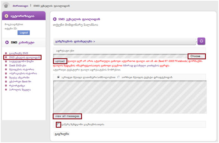This screenshot has width=219, height=143.
Task: Select the first Latin symbols radio button
Action: [59, 77]
